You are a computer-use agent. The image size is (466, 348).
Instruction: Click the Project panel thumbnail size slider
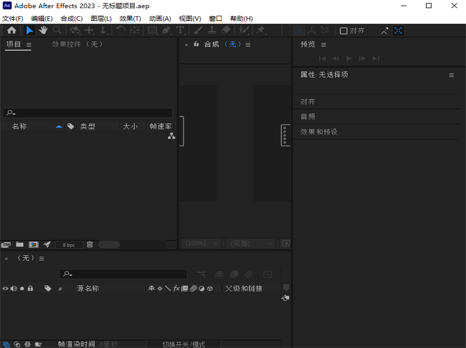109,245
